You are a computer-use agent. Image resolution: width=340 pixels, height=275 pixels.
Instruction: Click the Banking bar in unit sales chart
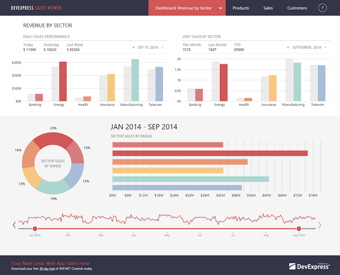[199, 95]
